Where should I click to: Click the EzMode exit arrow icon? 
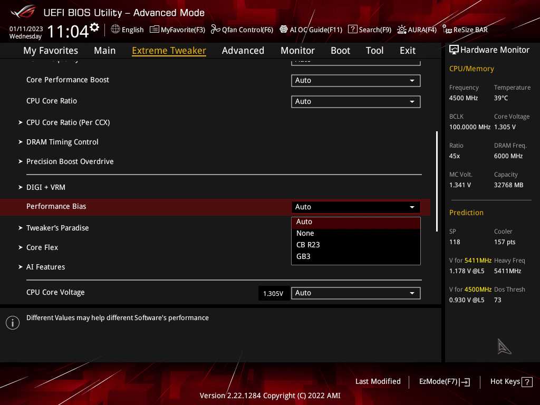(465, 382)
